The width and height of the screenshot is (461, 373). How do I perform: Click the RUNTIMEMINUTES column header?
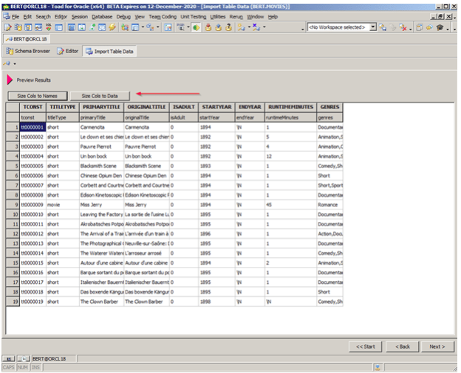[291, 107]
